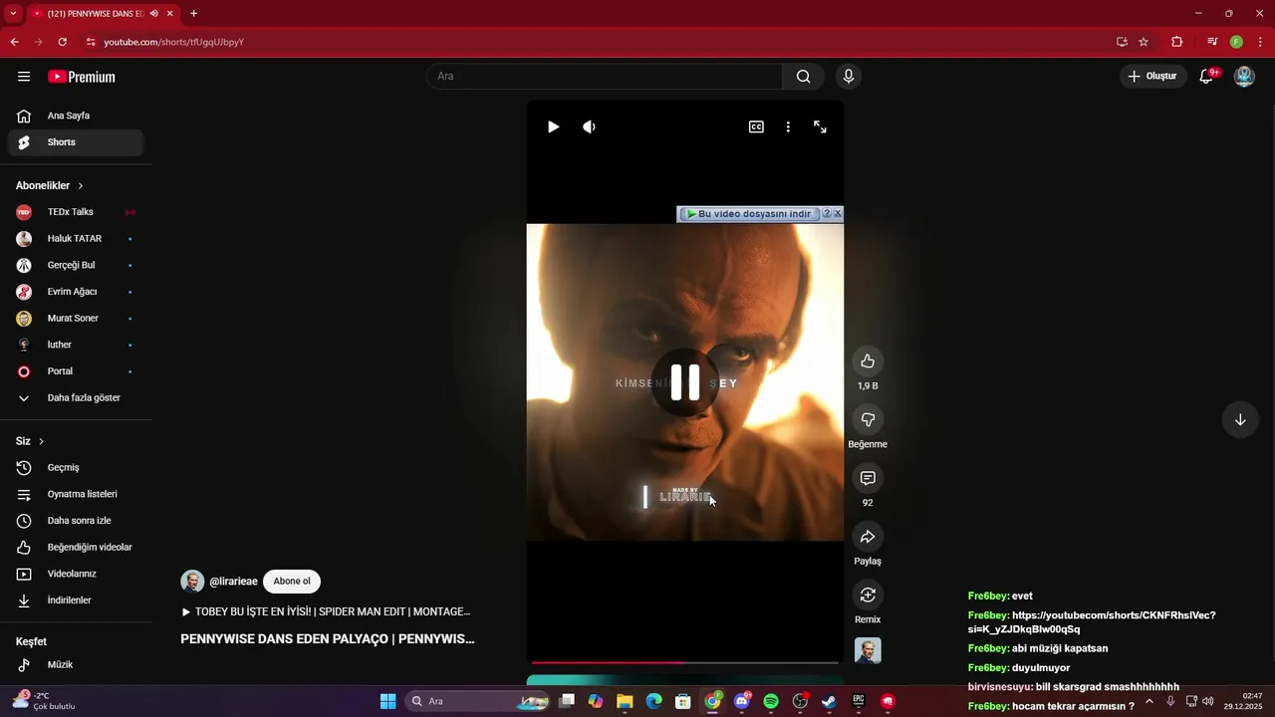
Task: Open linked video TOBEY BU İŞTE EN İYİSİ
Action: point(326,611)
